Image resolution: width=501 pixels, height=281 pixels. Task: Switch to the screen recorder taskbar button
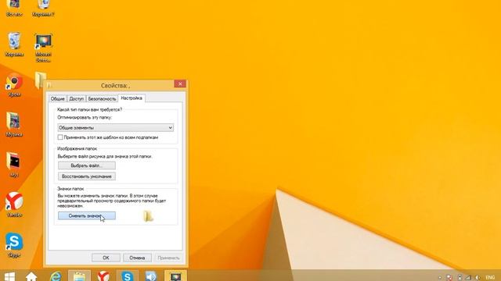(x=175, y=276)
